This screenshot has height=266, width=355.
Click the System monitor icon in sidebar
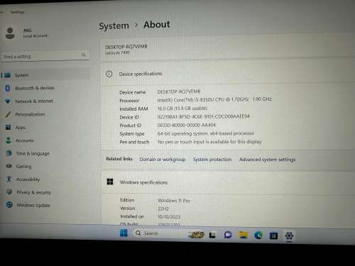[8, 75]
